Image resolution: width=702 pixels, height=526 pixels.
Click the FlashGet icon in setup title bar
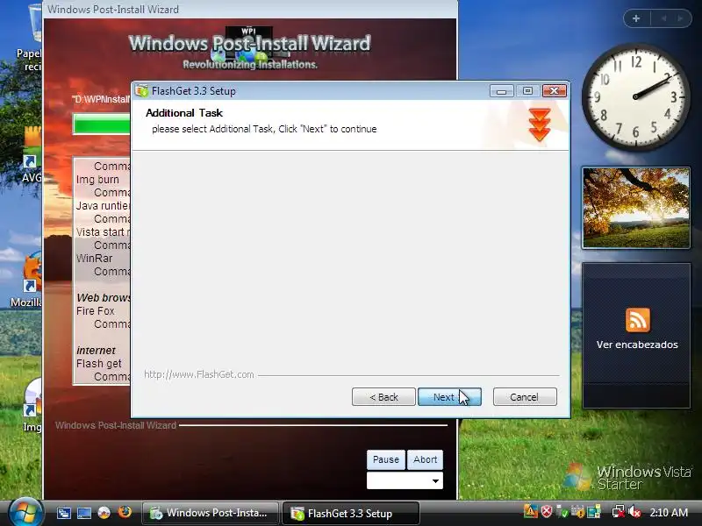coord(142,91)
